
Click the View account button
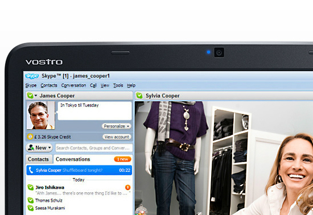click(x=117, y=137)
